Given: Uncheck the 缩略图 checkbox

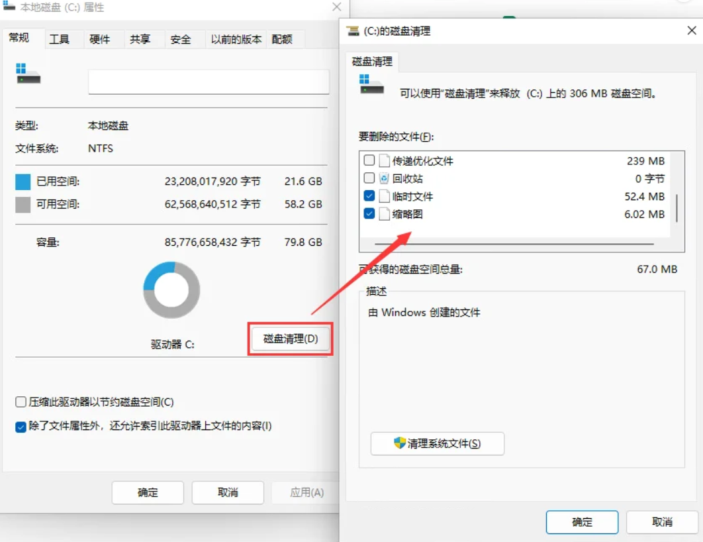Looking at the screenshot, I should (x=369, y=213).
